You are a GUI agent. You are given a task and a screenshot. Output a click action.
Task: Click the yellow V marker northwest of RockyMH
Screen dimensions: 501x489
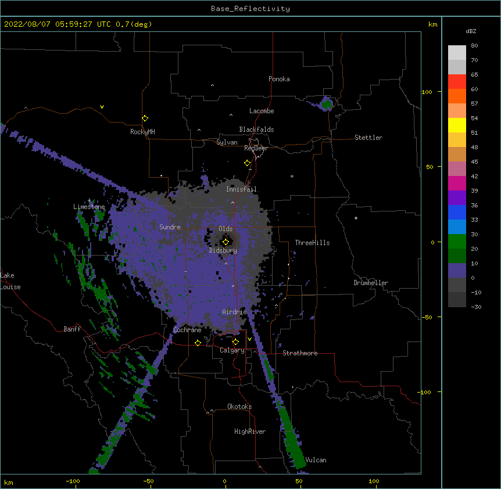[x=102, y=107]
